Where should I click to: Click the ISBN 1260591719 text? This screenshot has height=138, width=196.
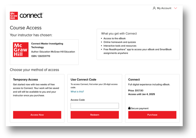(41, 56)
